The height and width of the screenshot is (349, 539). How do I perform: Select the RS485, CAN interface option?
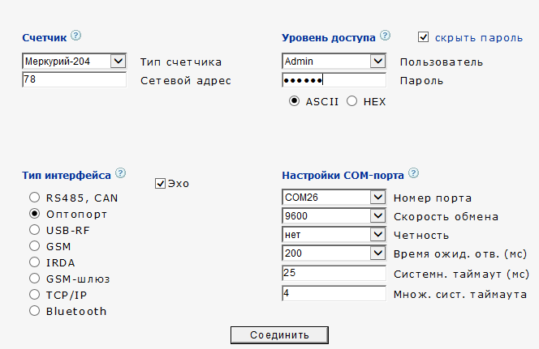pos(34,197)
